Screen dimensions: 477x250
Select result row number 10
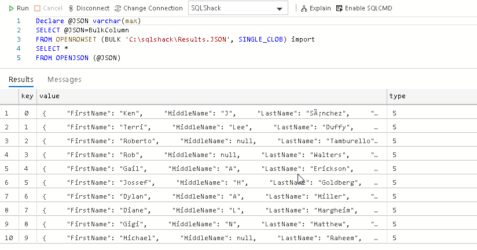pyautogui.click(x=8, y=237)
